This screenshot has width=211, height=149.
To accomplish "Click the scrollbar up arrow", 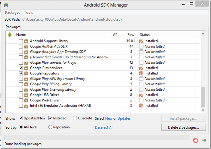I will [203, 34].
